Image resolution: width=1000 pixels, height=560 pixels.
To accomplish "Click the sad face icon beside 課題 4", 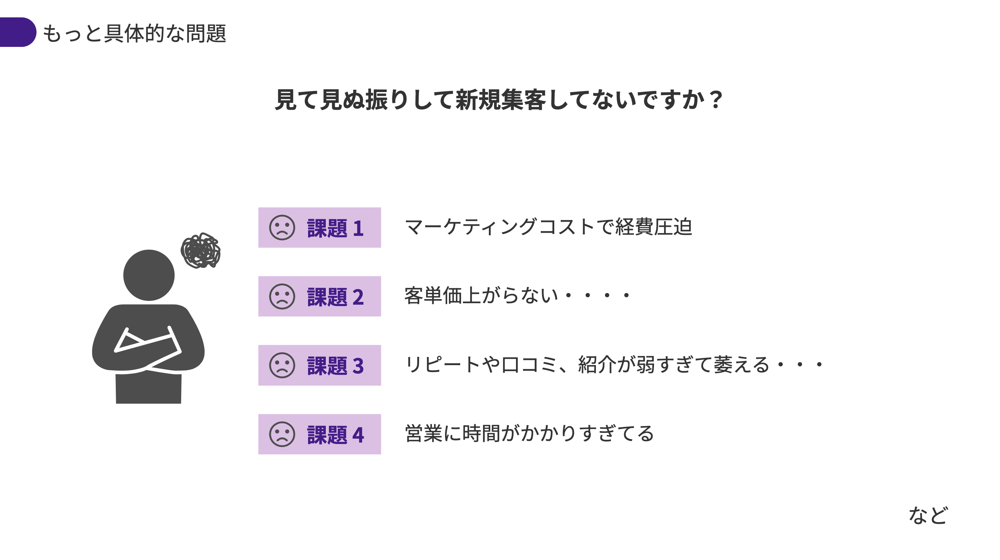I will point(282,434).
